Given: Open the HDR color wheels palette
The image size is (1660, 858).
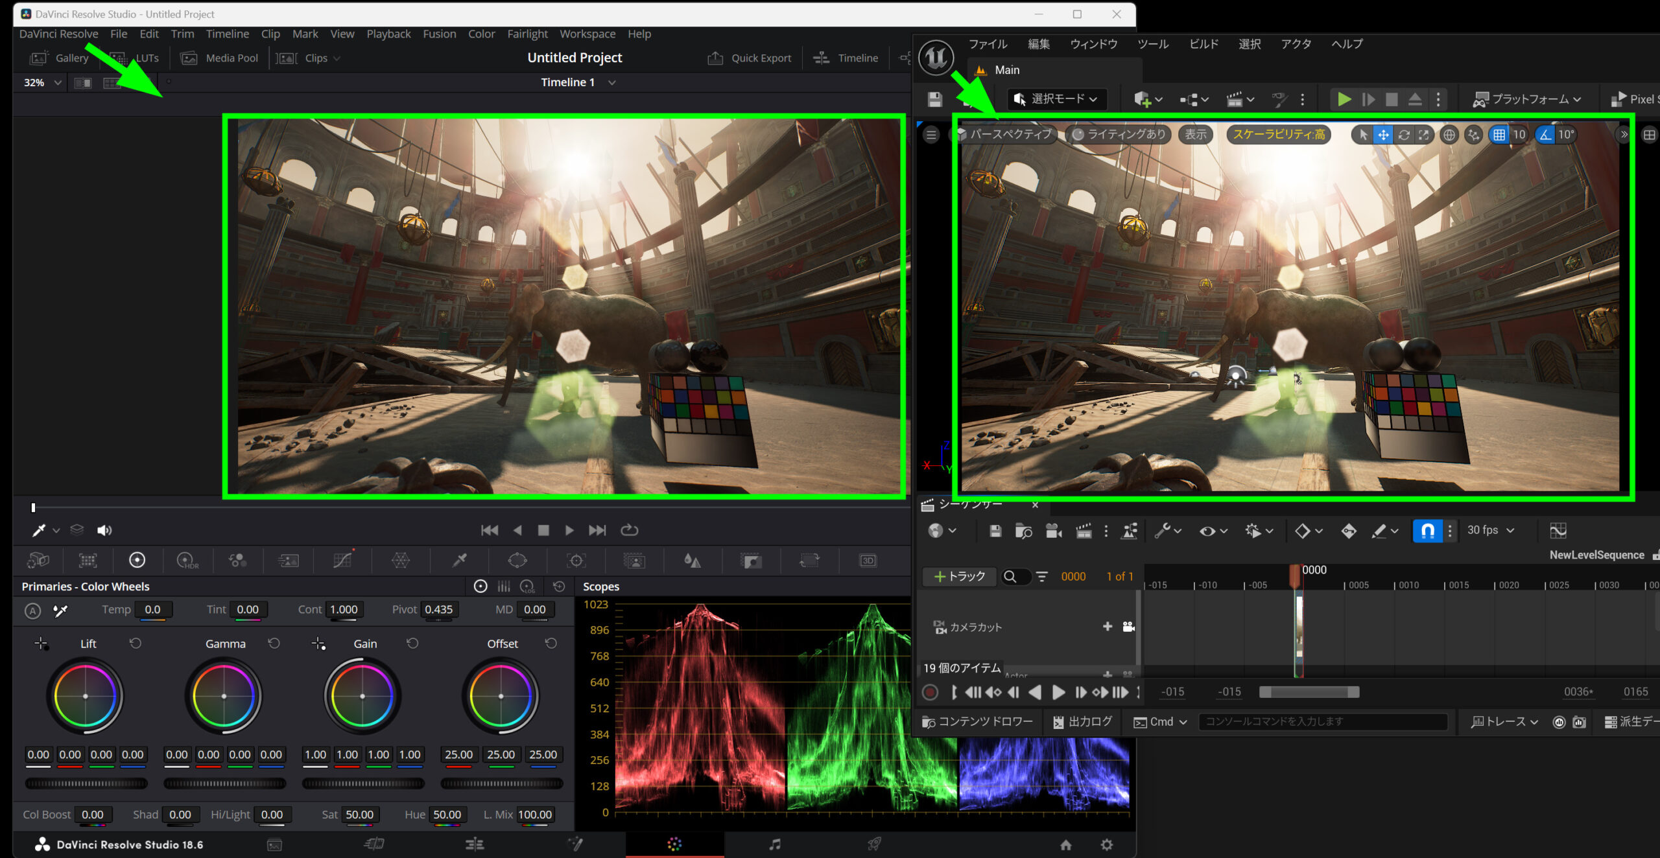Looking at the screenshot, I should click(x=187, y=560).
